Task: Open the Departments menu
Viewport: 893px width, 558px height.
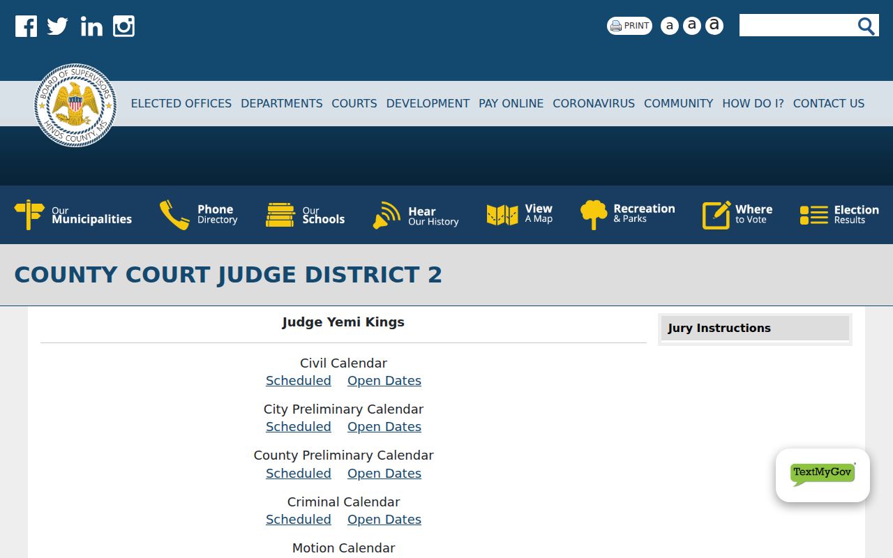Action: tap(282, 103)
